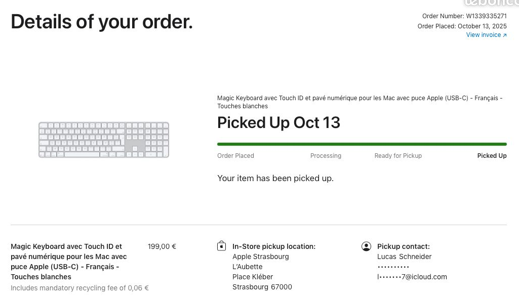
Task: Click the 199,00 € price
Action: pos(162,246)
